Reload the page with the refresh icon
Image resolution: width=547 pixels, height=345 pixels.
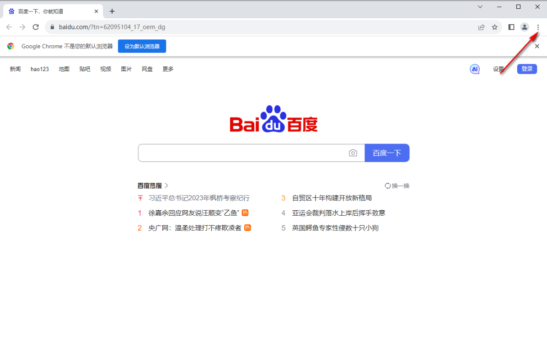pyautogui.click(x=36, y=27)
